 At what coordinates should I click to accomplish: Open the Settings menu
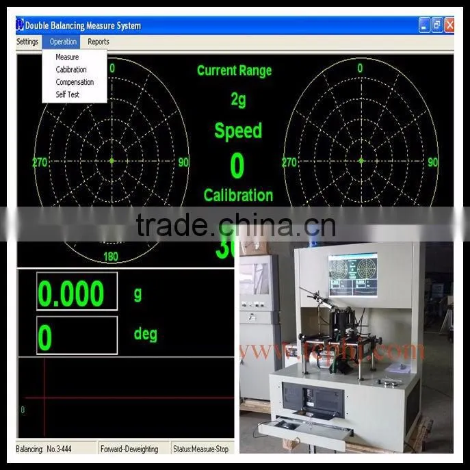click(x=27, y=42)
